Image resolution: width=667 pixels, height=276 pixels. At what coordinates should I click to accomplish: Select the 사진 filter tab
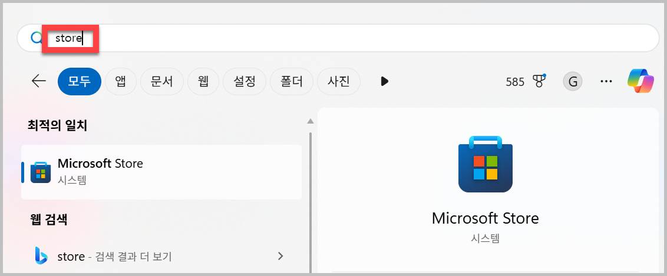[339, 81]
